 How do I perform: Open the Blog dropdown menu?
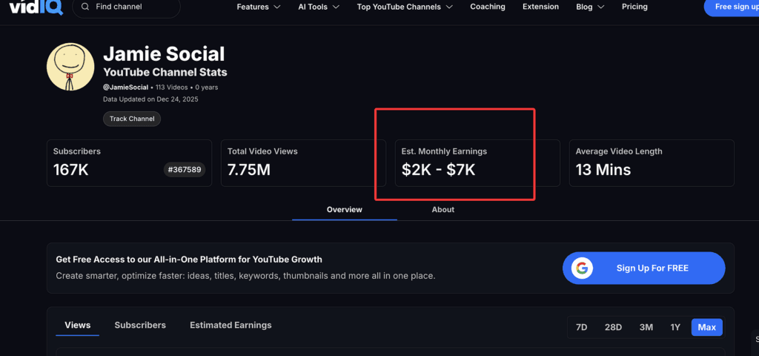[589, 7]
